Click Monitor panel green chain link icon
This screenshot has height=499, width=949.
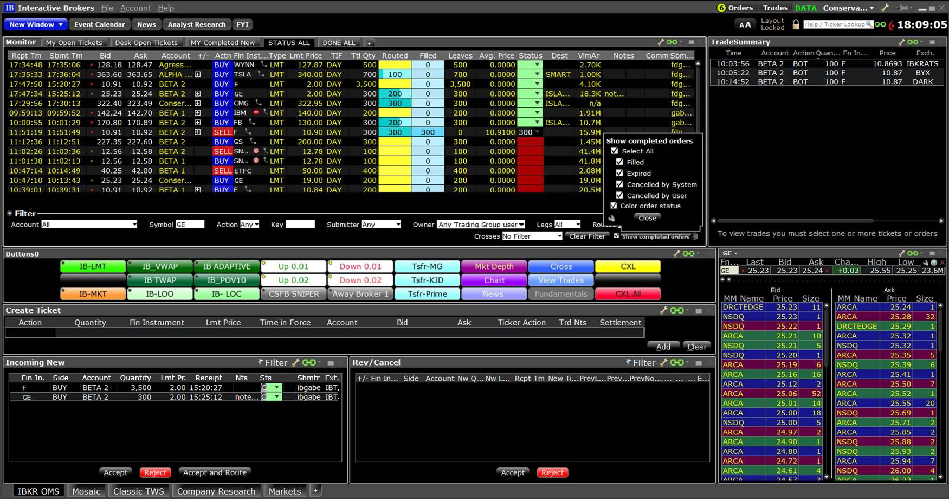pos(672,42)
